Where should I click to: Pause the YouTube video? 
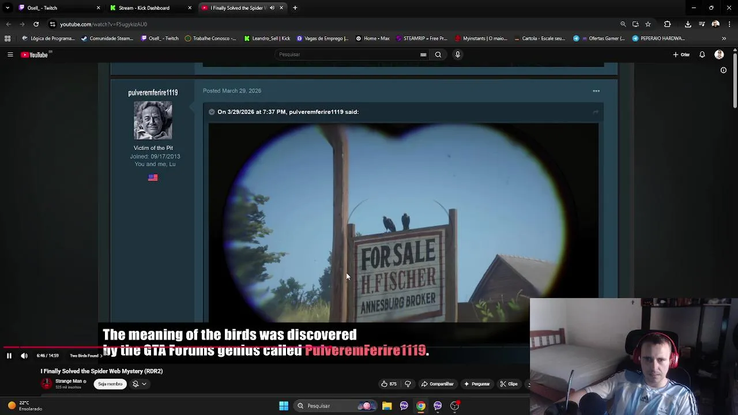pyautogui.click(x=9, y=356)
